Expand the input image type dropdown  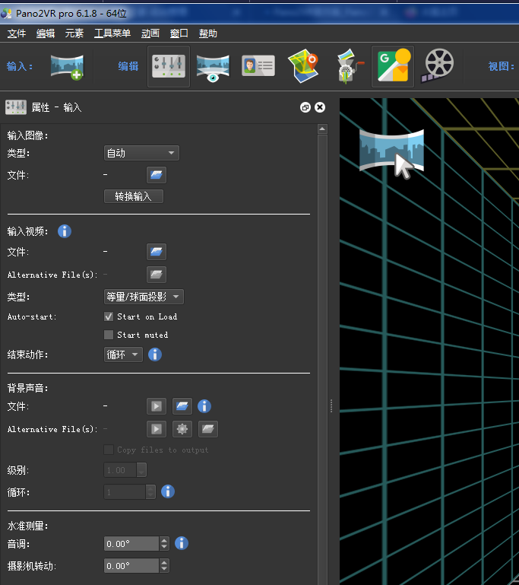point(141,153)
